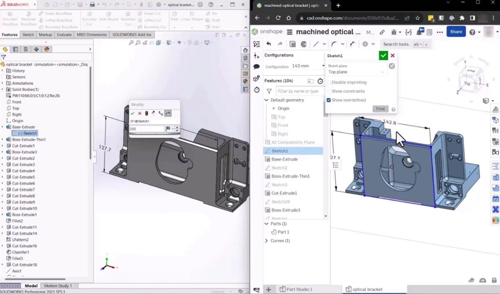Confirm Sketch1 with green checkmark in Onshape

click(x=383, y=55)
